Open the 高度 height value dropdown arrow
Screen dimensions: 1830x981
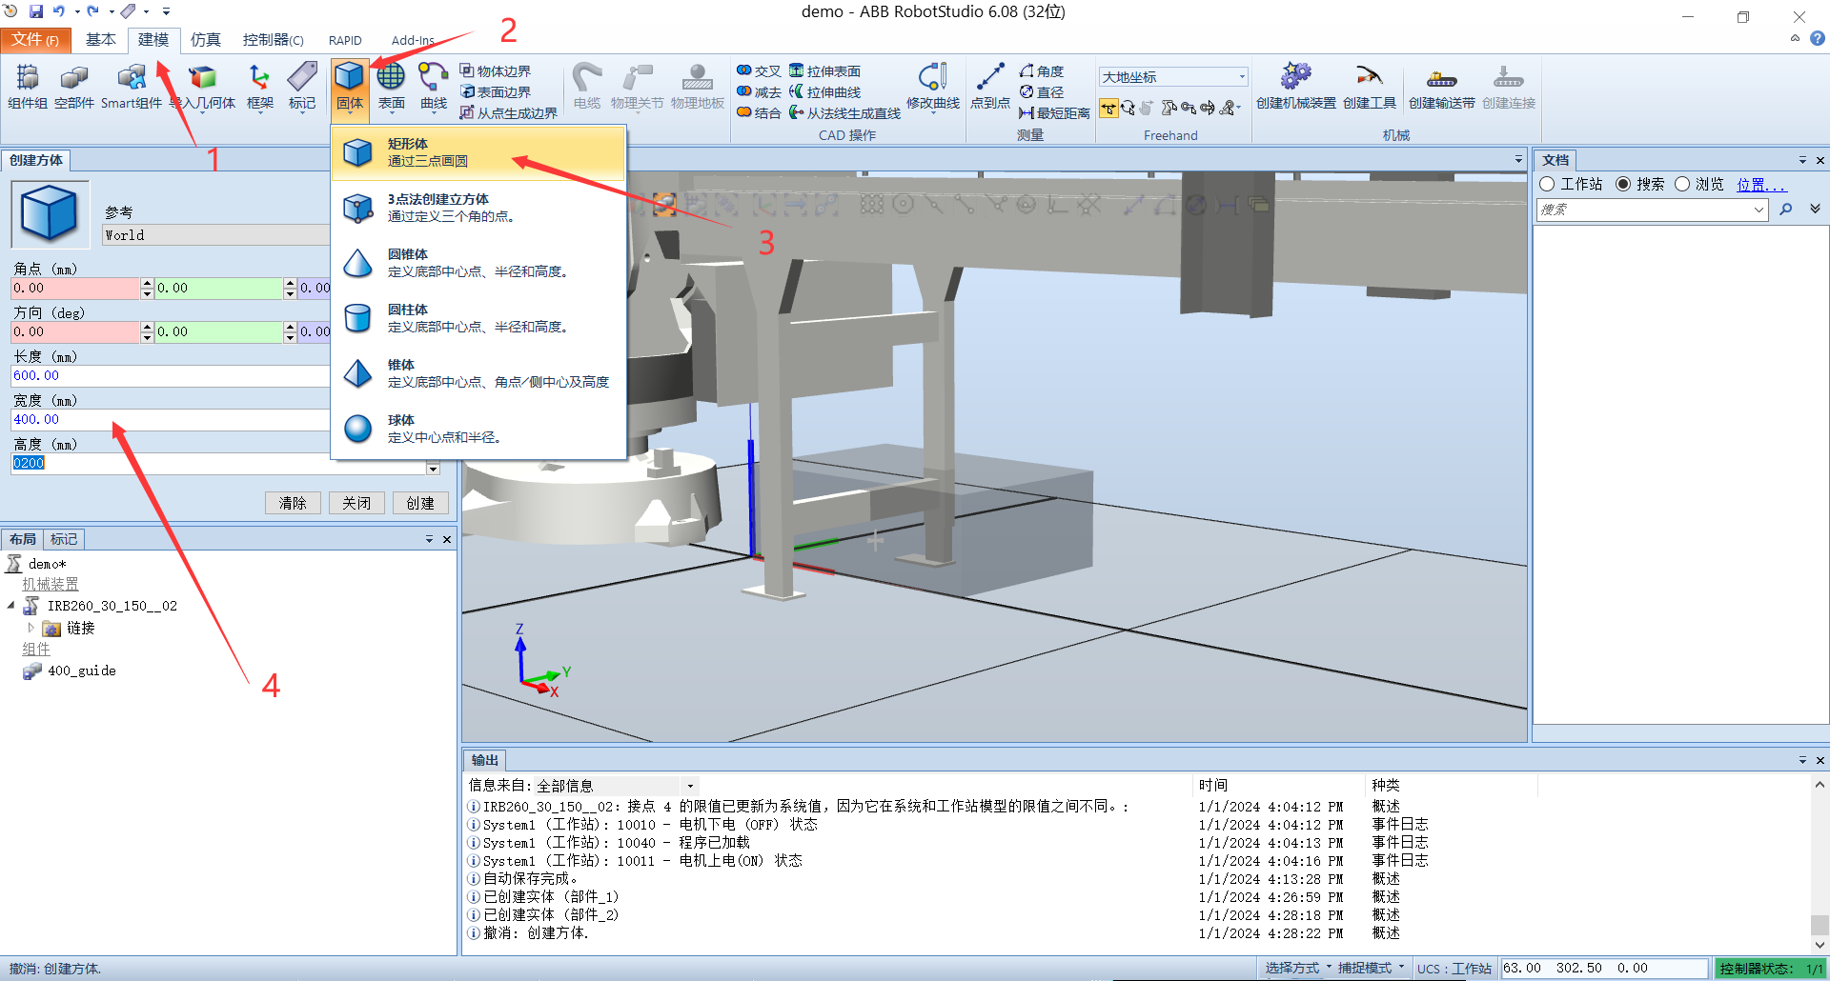click(x=433, y=469)
